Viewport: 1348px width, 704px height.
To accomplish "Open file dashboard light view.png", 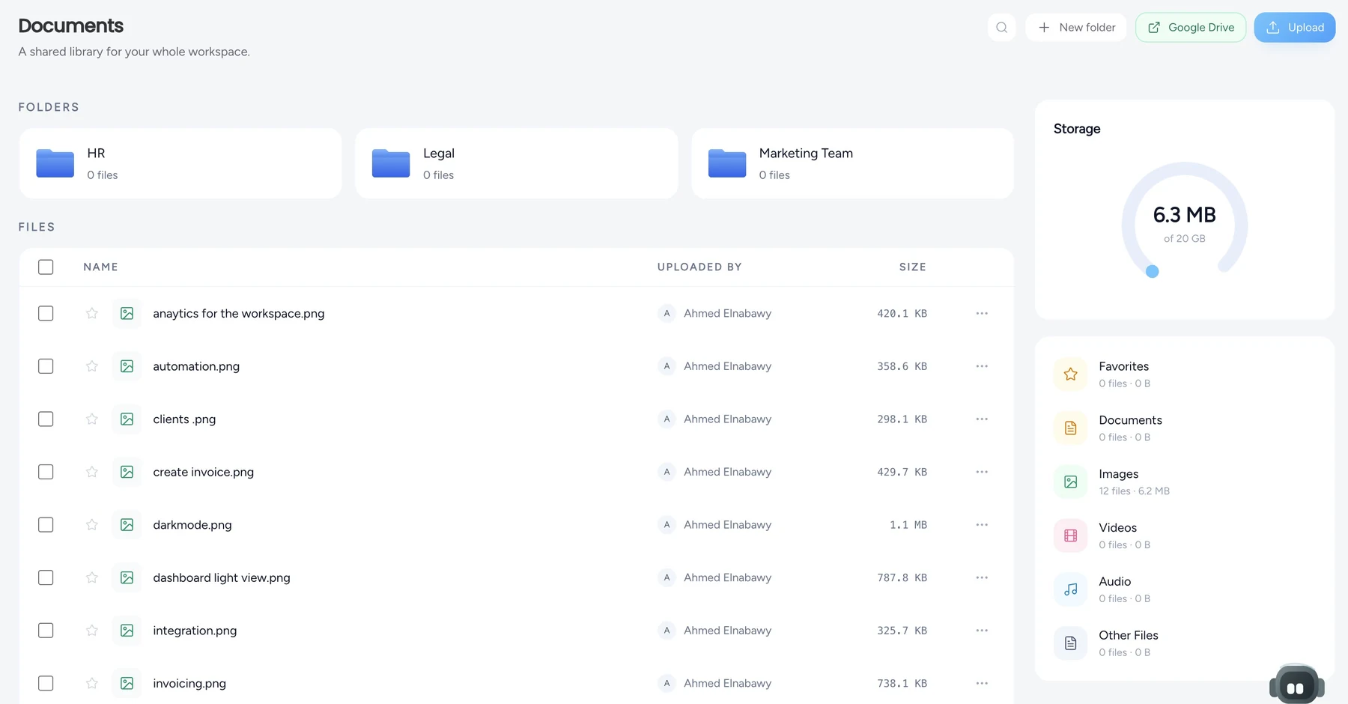I will pyautogui.click(x=222, y=577).
